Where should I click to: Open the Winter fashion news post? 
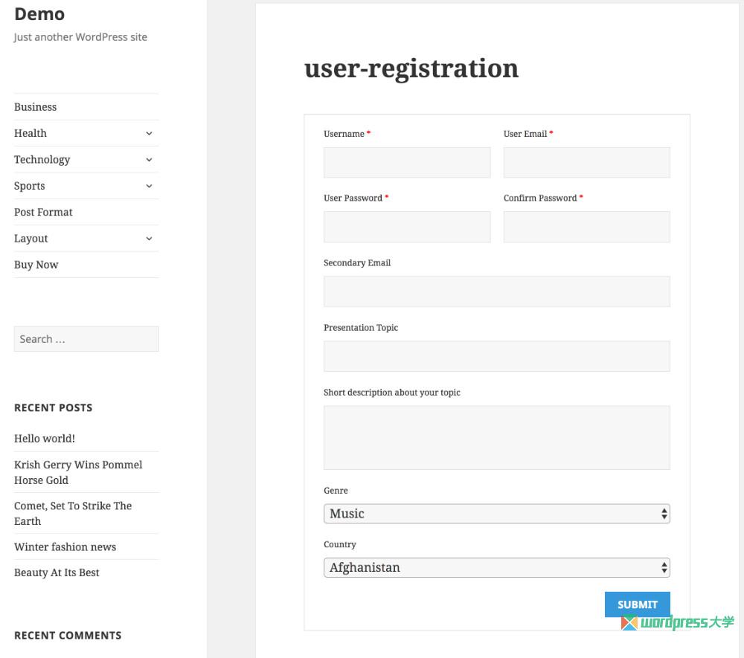[x=65, y=547]
